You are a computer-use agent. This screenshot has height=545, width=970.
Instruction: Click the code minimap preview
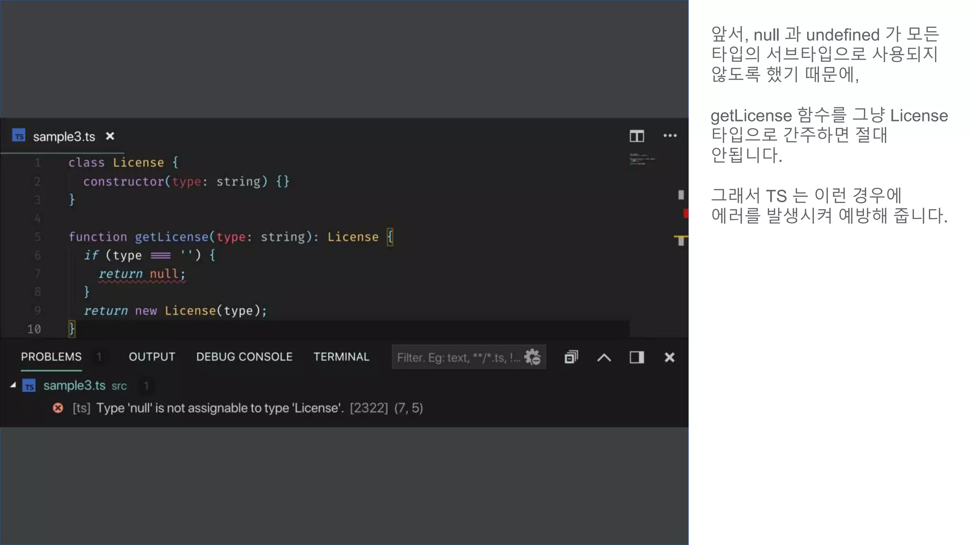click(642, 159)
